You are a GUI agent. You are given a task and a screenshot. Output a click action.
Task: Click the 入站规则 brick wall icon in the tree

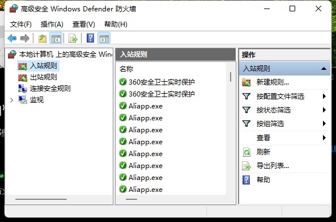coord(23,66)
